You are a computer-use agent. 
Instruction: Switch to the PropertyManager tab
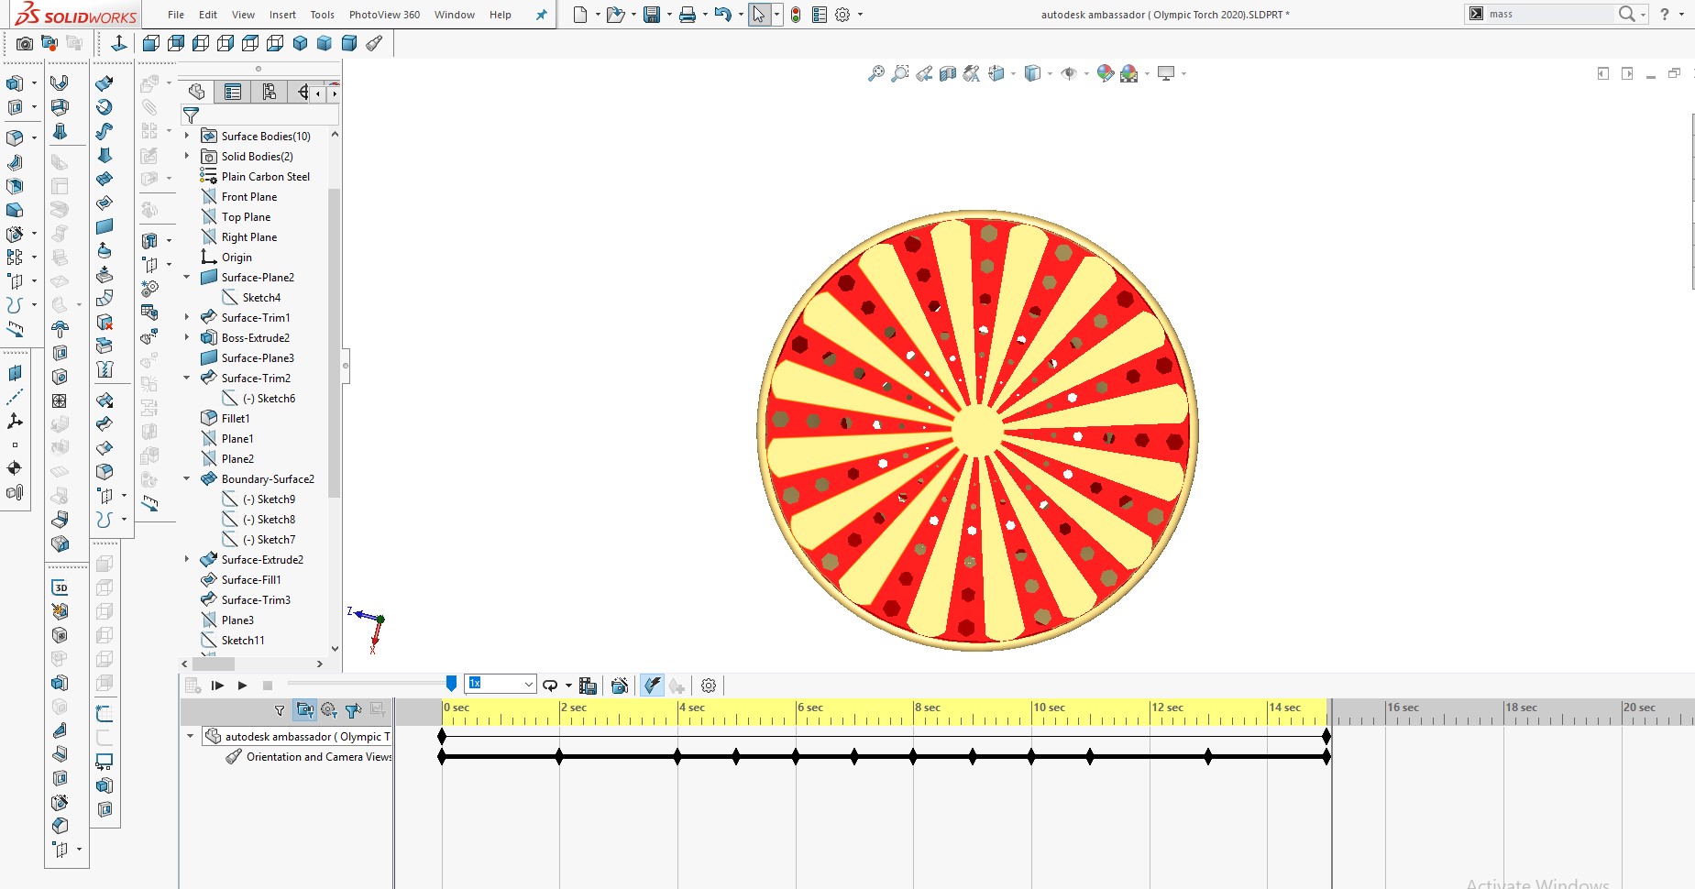tap(233, 92)
